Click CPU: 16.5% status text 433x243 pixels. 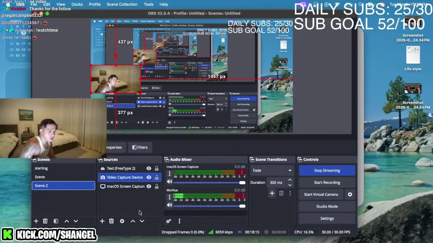304,232
